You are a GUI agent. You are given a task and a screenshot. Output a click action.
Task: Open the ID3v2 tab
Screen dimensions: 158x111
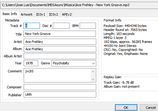coord(53,14)
